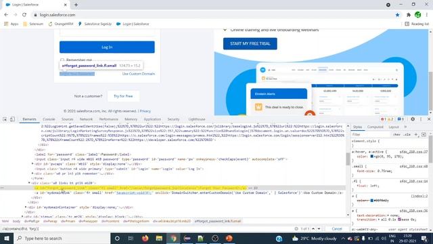Open the Reading list
Image resolution: width=433 pixels, height=244 pixels.
click(417, 24)
